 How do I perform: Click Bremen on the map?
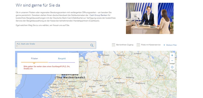106,64
